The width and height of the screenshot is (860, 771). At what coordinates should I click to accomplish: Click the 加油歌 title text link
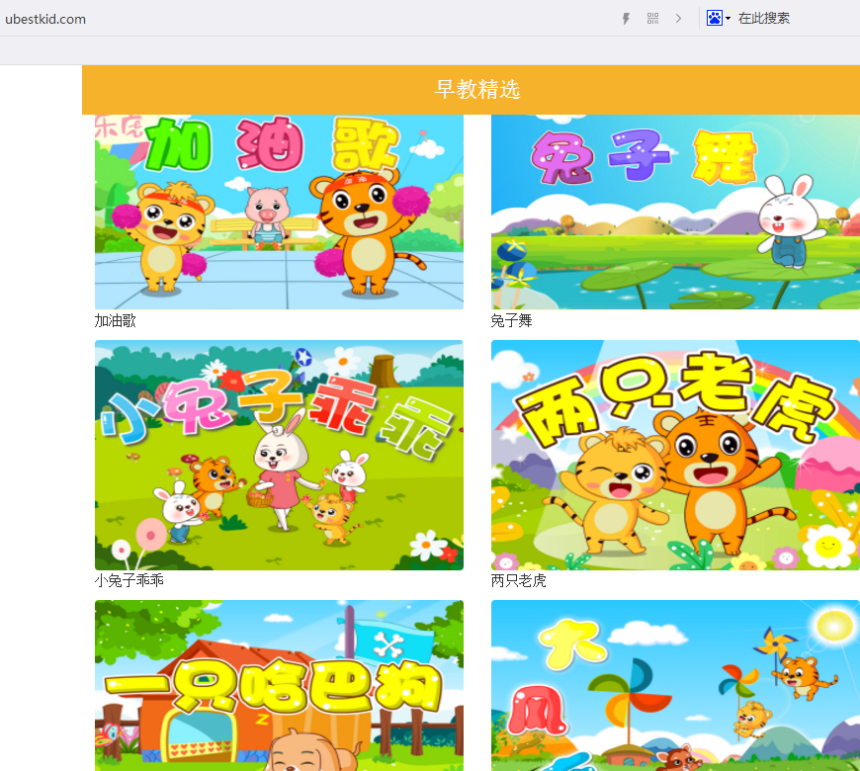(116, 321)
